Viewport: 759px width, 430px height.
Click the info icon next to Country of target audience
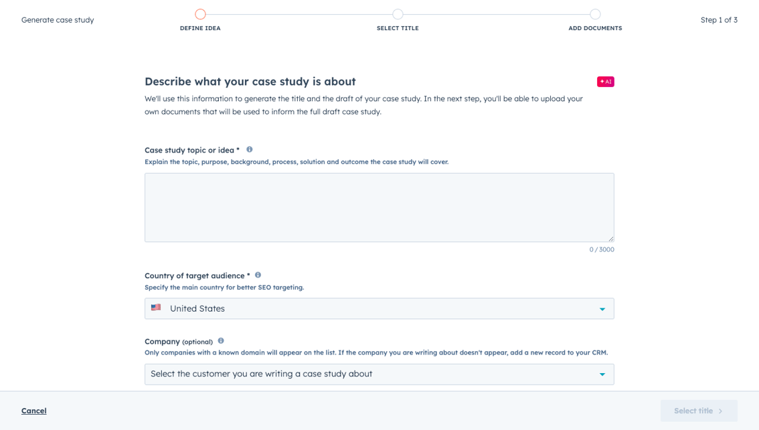(258, 274)
